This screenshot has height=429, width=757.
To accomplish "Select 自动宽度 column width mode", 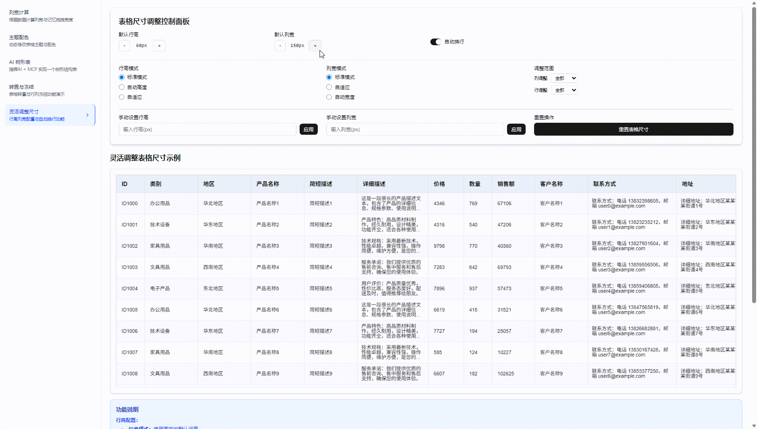I will (x=329, y=97).
